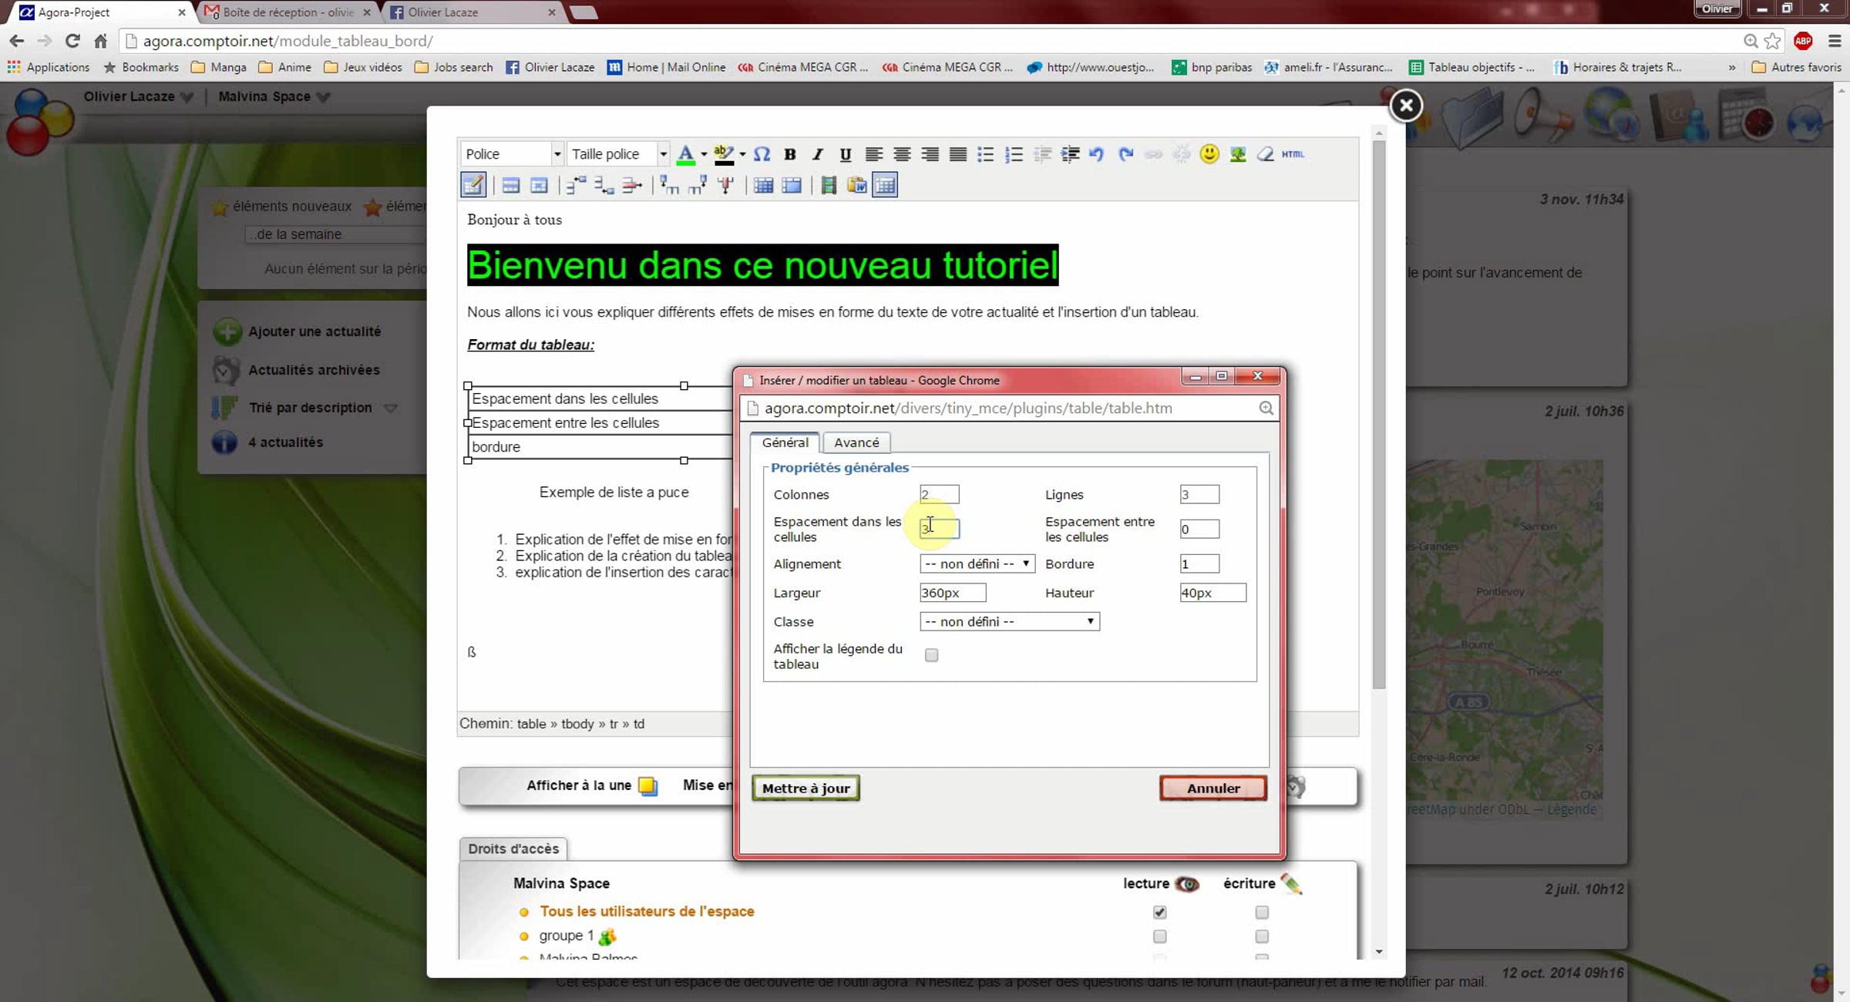Uncheck lecture for all space users
Viewport: 1850px width, 1002px height.
[x=1159, y=913]
